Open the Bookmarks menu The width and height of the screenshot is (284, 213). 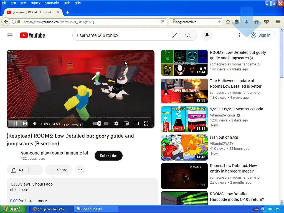pyautogui.click(x=52, y=3)
